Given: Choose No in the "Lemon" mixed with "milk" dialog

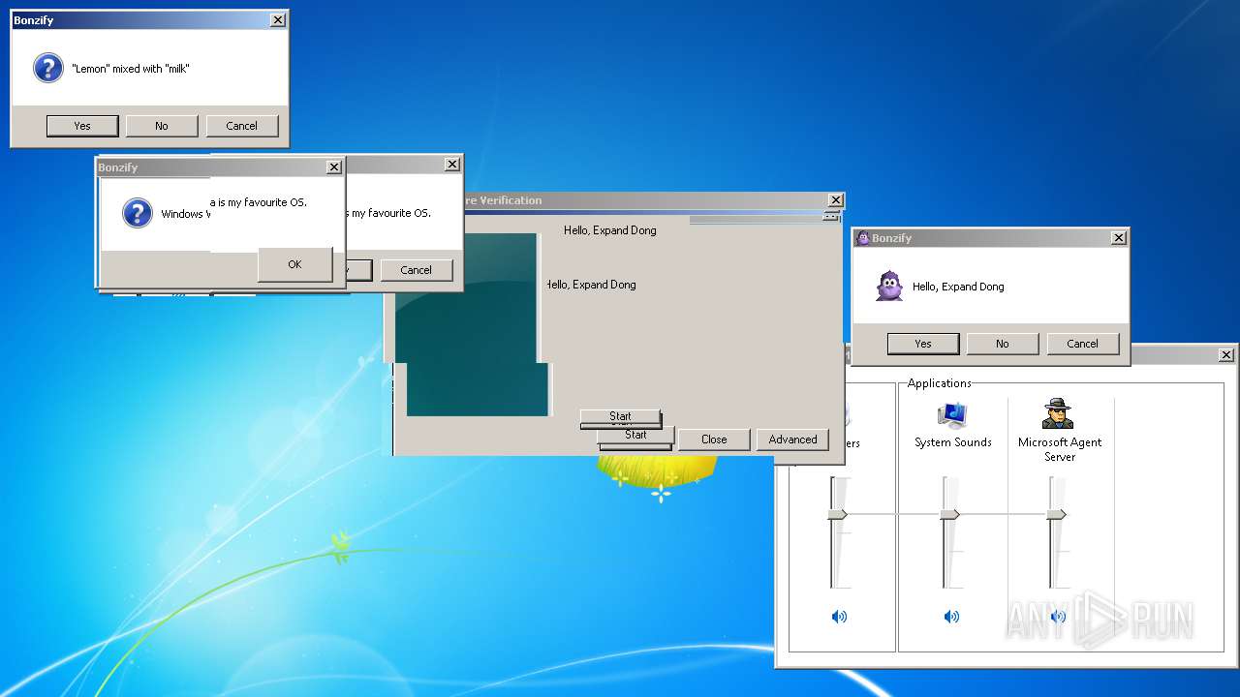Looking at the screenshot, I should coord(162,126).
